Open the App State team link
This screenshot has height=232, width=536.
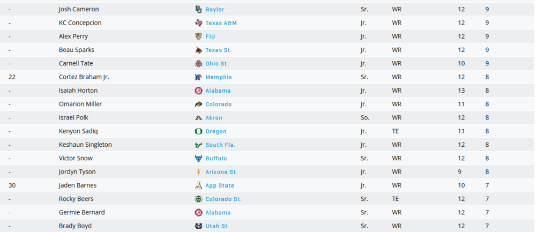220,185
